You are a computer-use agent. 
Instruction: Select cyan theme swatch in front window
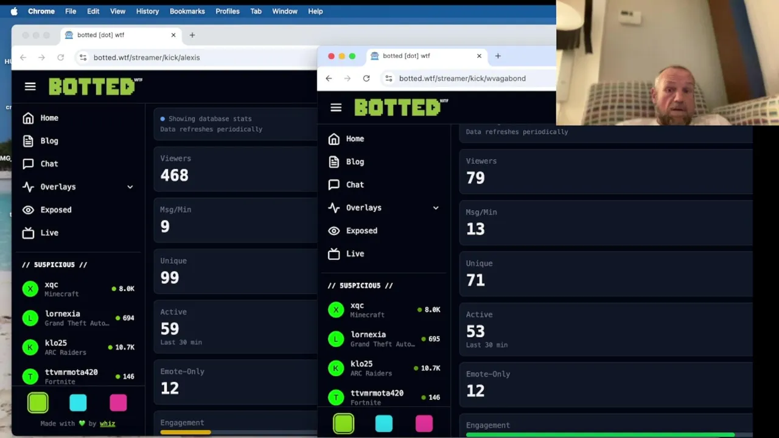[384, 423]
